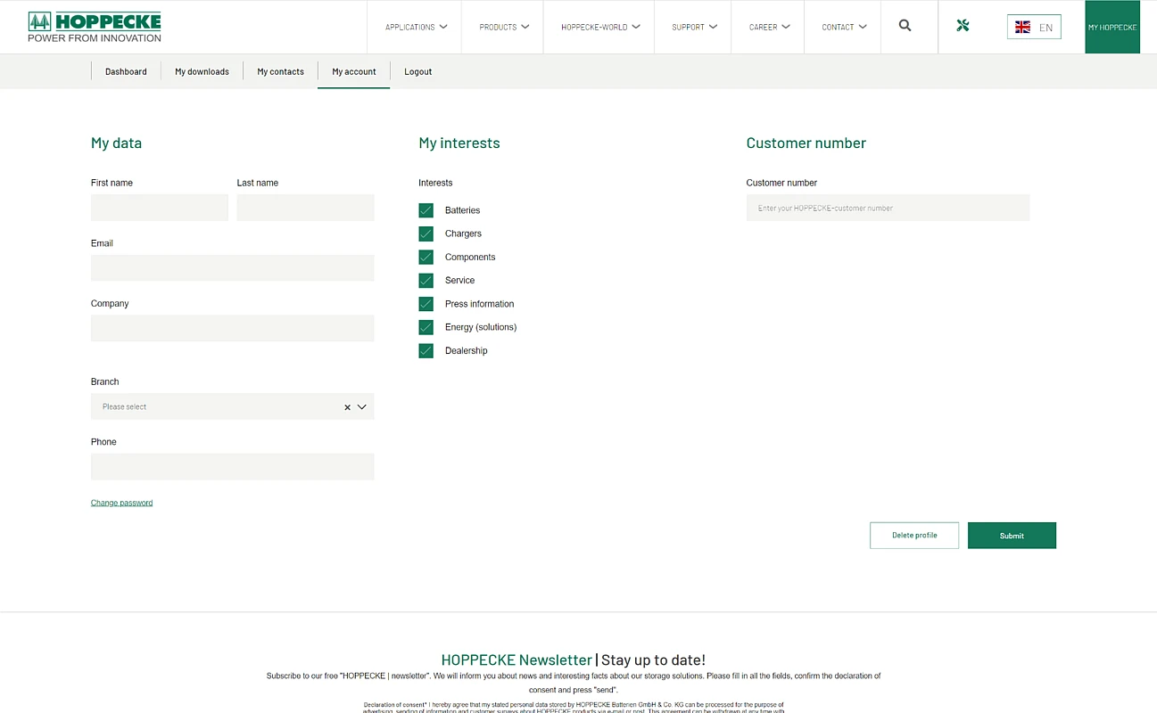Click the HOPPECKE logo
The width and height of the screenshot is (1157, 713).
(x=95, y=27)
